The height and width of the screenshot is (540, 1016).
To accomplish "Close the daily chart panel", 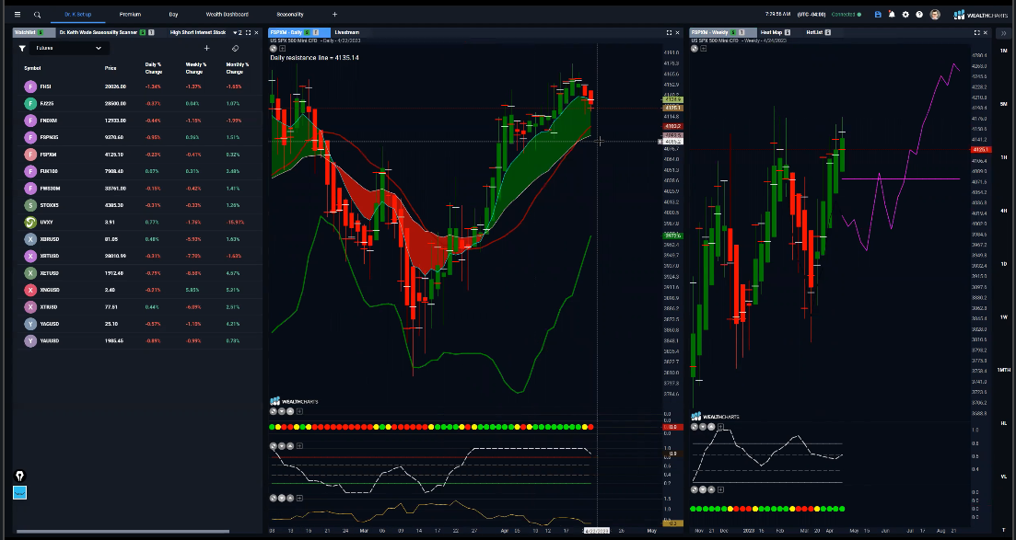I will 678,32.
